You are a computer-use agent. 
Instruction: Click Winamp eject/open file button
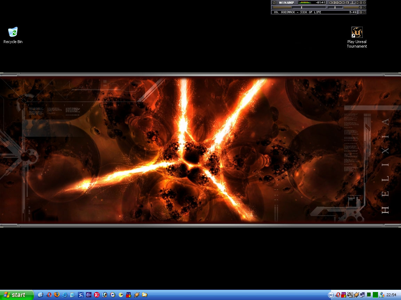(x=347, y=2)
